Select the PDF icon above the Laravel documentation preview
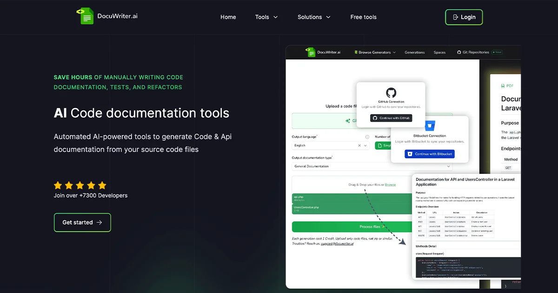Screen dimensions: 558x293 (503, 86)
